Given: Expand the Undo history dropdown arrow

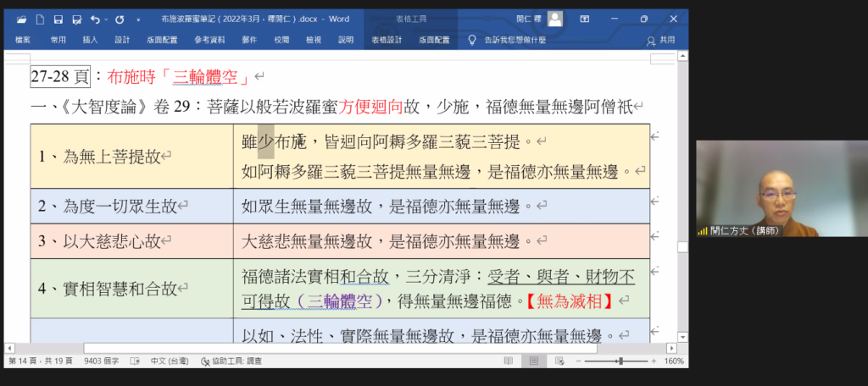Looking at the screenshot, I should pos(105,19).
